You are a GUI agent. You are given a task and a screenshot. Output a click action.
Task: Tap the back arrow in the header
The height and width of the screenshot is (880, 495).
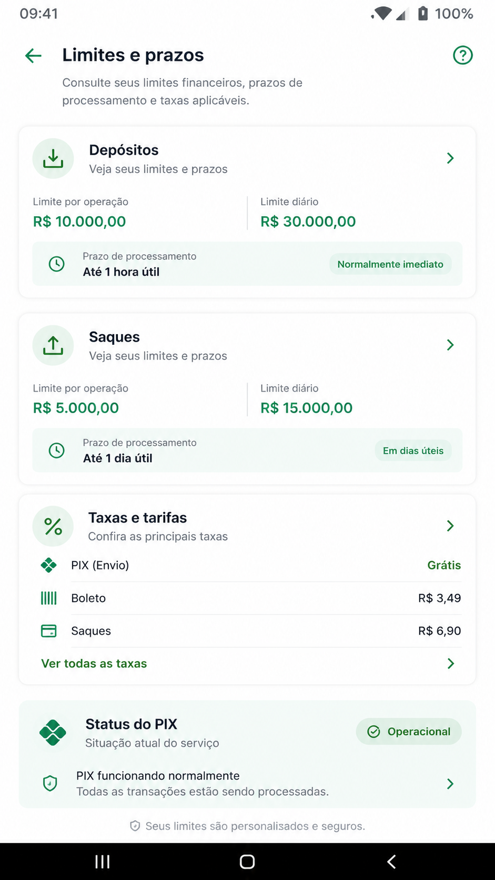[x=33, y=55]
